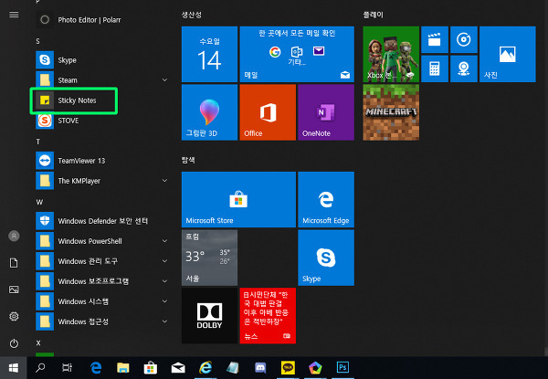
Task: Open the Seoul weather tile
Action: point(209,258)
